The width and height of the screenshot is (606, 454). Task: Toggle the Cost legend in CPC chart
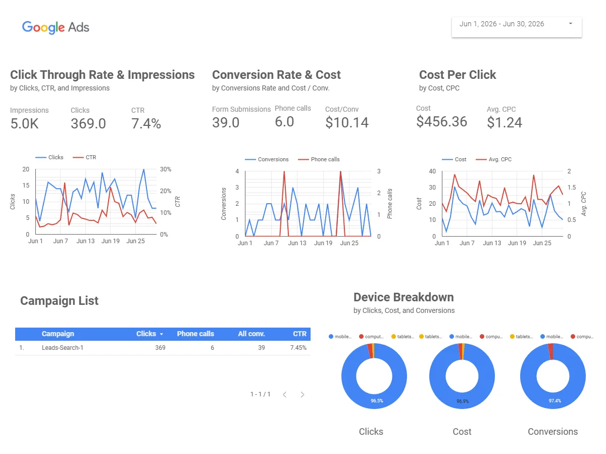[454, 159]
